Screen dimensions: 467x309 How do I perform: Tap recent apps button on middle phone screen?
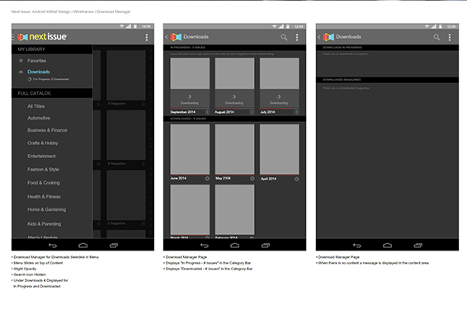click(x=266, y=246)
